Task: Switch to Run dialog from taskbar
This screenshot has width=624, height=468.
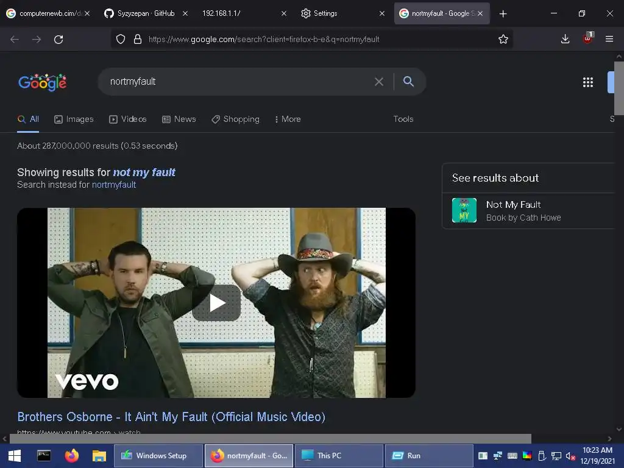Action: [x=429, y=456]
